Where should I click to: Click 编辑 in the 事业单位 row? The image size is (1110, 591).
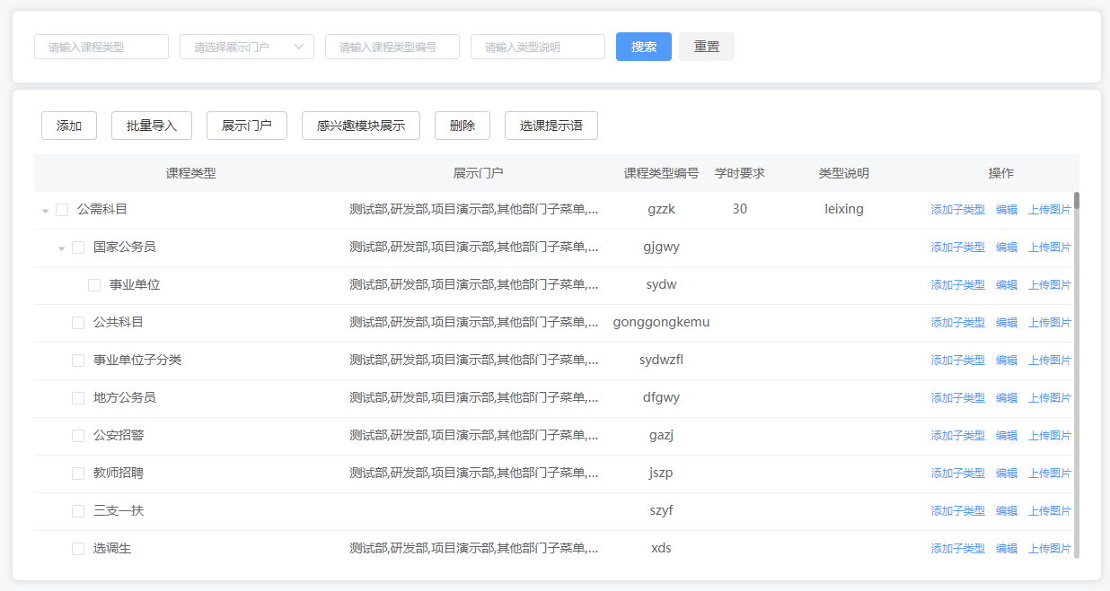[x=1007, y=285]
